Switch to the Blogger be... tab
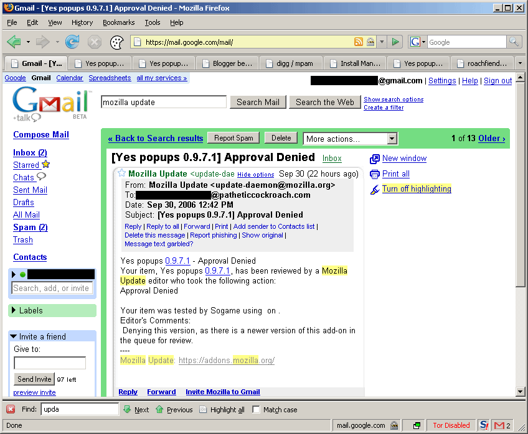The width and height of the screenshot is (528, 434). [229, 63]
